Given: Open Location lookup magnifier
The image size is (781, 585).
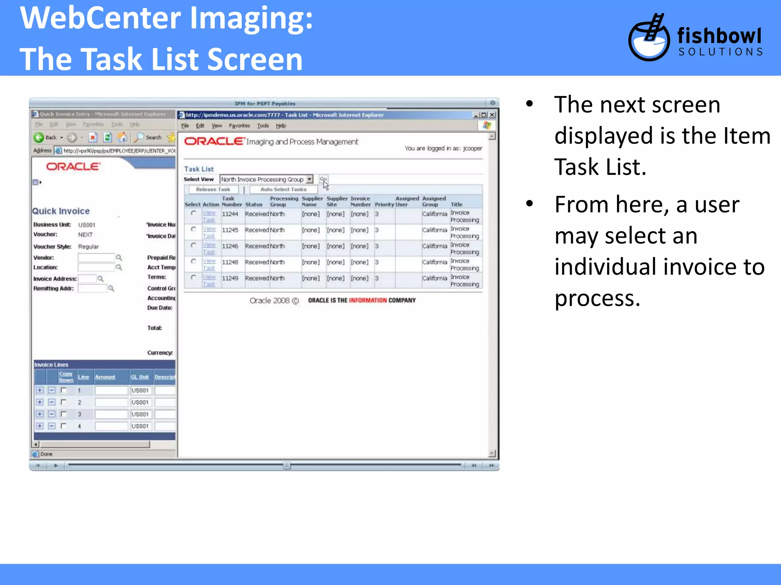Looking at the screenshot, I should coord(119,267).
